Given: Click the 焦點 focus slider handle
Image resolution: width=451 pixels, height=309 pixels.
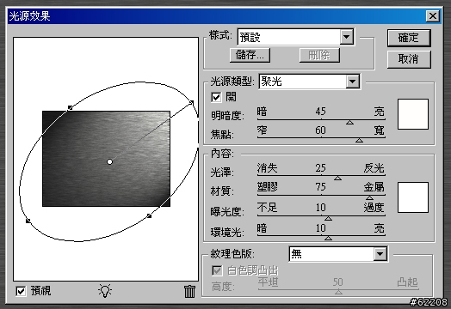Looking at the screenshot, I should point(359,140).
